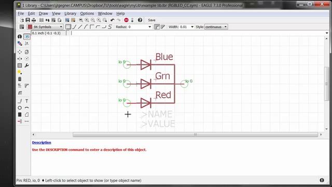Undo the last action

[113, 20]
